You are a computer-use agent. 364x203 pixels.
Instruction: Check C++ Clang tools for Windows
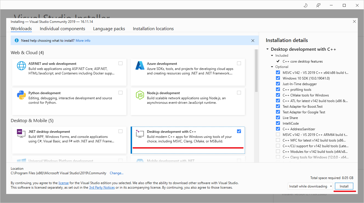278,157
